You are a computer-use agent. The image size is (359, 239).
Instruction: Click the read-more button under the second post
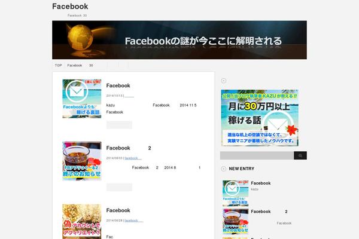point(119,187)
